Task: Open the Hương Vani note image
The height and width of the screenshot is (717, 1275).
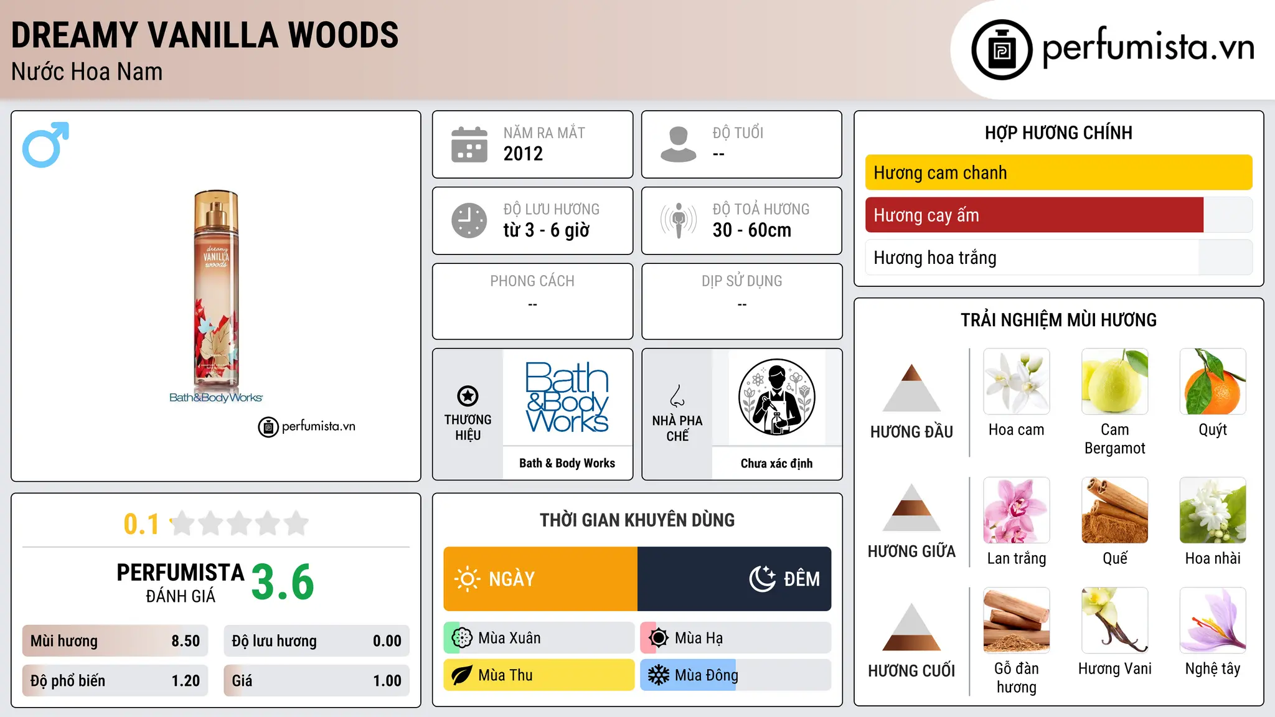Action: (x=1115, y=621)
